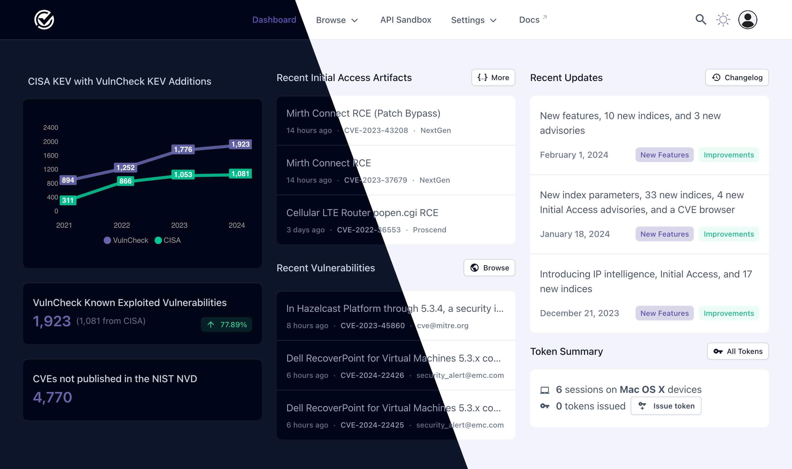
Task: Click the Docs external link arrow icon
Action: point(545,17)
